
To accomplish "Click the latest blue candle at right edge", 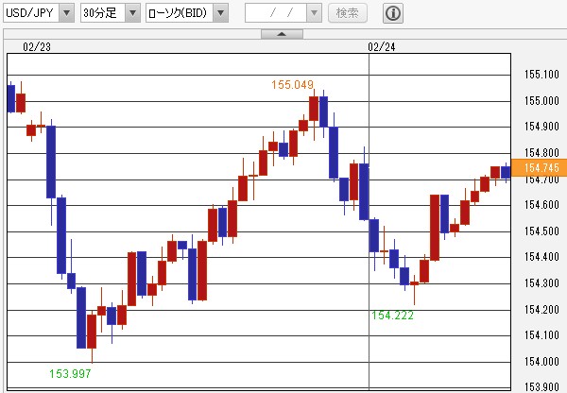I will (506, 171).
